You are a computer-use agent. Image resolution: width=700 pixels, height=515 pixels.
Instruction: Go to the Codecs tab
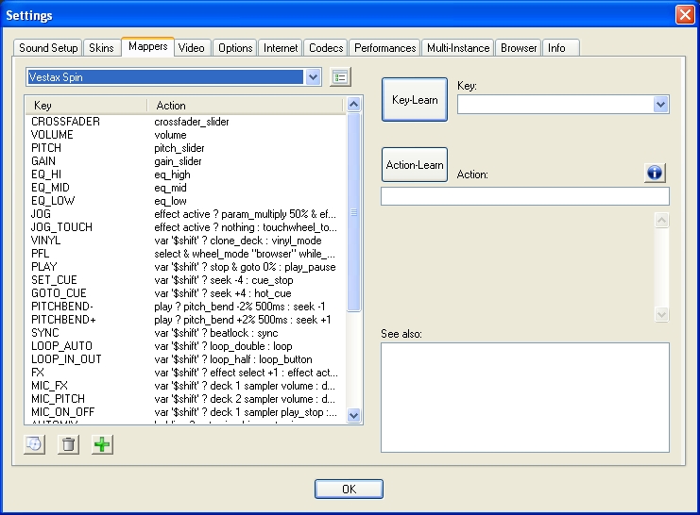pyautogui.click(x=326, y=47)
